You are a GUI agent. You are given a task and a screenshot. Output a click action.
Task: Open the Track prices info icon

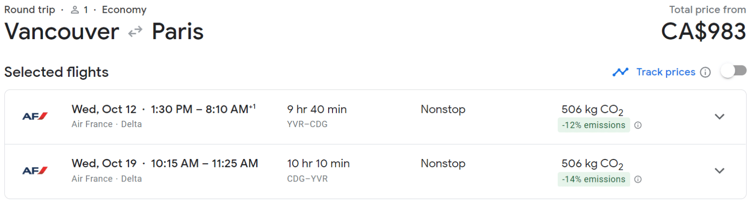pyautogui.click(x=705, y=72)
